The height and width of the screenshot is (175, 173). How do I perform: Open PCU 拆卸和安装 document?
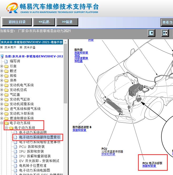32,147
